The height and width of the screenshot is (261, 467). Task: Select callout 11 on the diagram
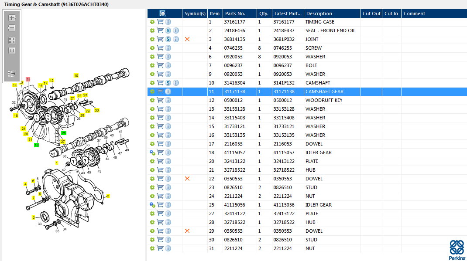(28, 79)
